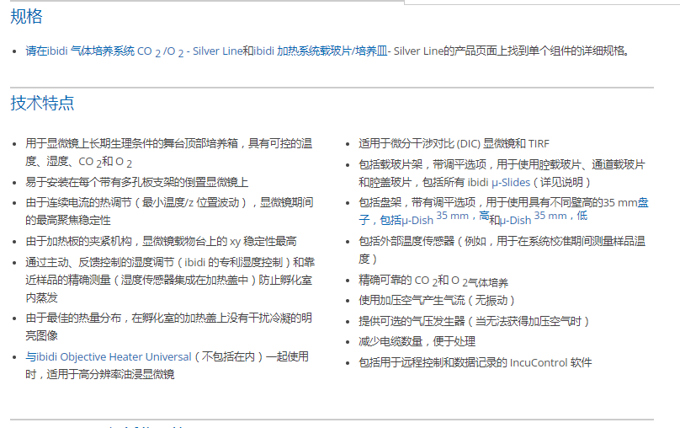The width and height of the screenshot is (680, 428).
Task: Click the bullet about ibidi 的专利湿度控制
Action: [x=170, y=280]
